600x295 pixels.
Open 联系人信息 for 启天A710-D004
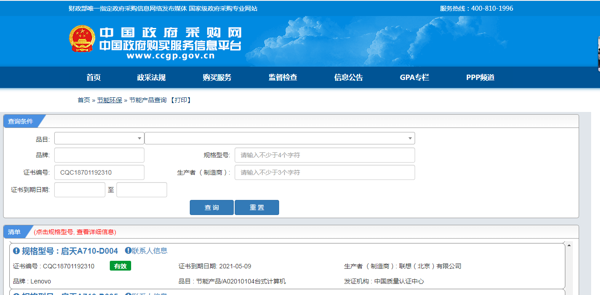150,251
